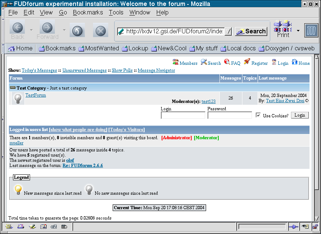Open the Back button history dropdown arrow
The width and height of the screenshot is (321, 234).
click(x=31, y=30)
